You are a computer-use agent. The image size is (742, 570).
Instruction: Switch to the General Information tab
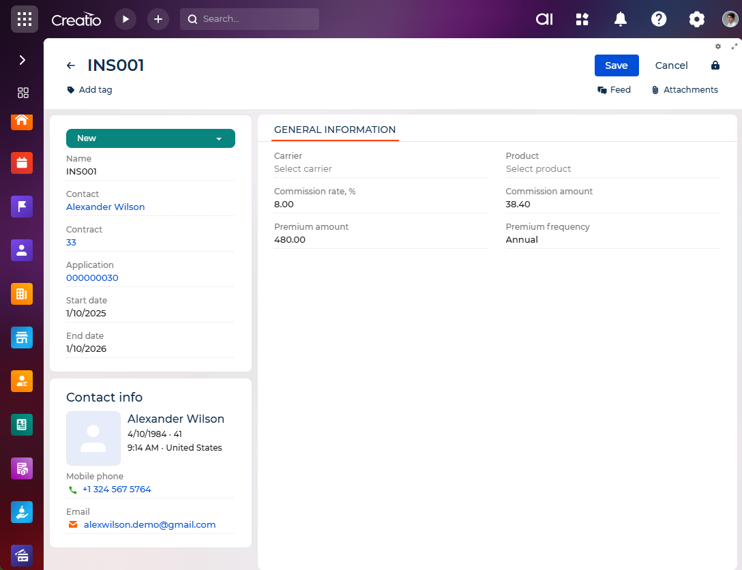click(x=335, y=130)
